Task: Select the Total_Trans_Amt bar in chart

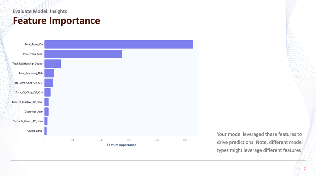Action: click(83, 54)
